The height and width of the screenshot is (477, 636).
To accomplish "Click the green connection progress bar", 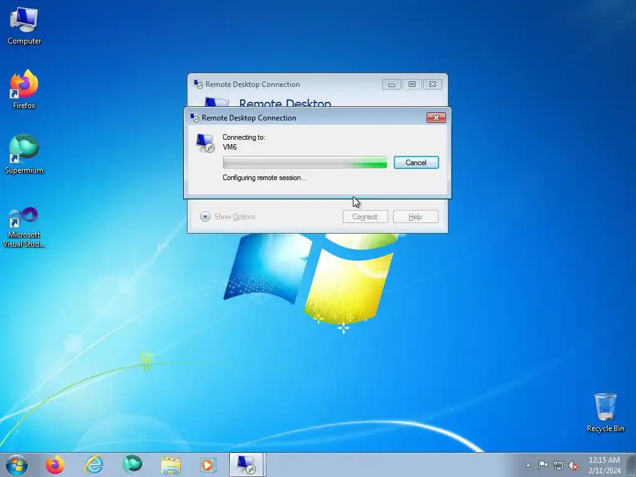I will pos(304,163).
